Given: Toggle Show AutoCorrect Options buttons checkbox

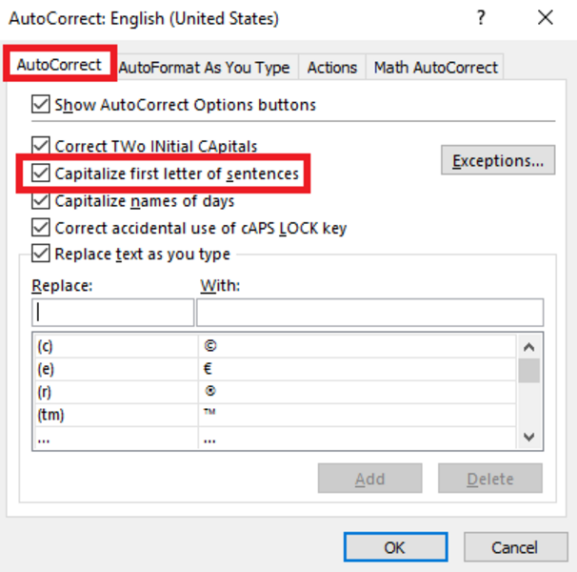Looking at the screenshot, I should click(x=41, y=105).
